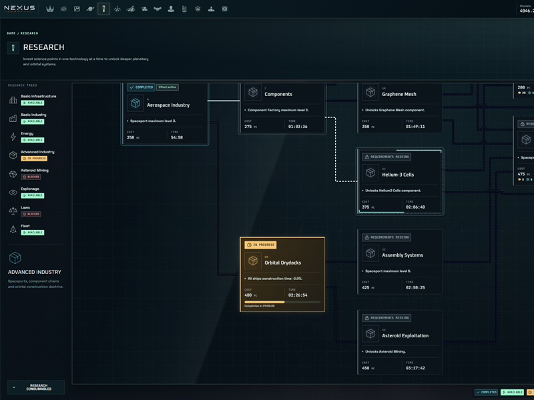The height and width of the screenshot is (400, 534).
Task: Select Basic Industry factory icon
Action: pos(13,119)
